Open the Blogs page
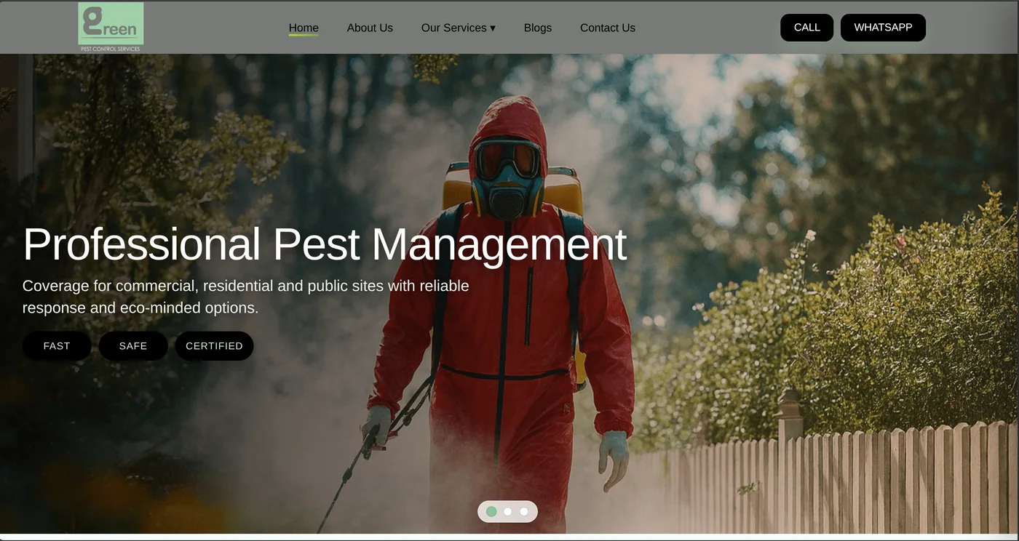 coord(538,28)
